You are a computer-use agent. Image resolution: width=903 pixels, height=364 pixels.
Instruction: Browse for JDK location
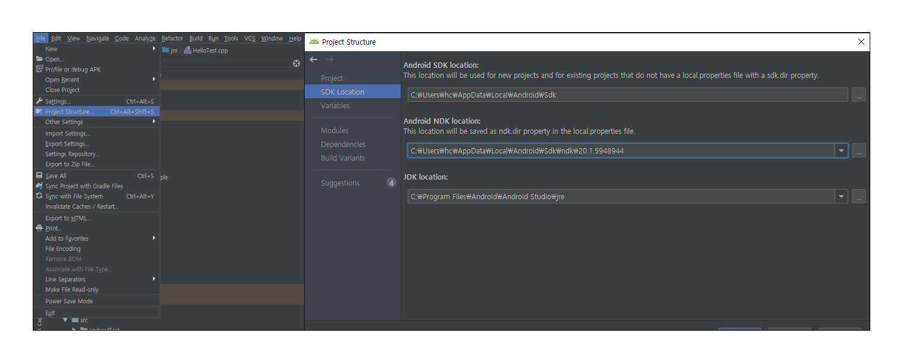pos(858,196)
